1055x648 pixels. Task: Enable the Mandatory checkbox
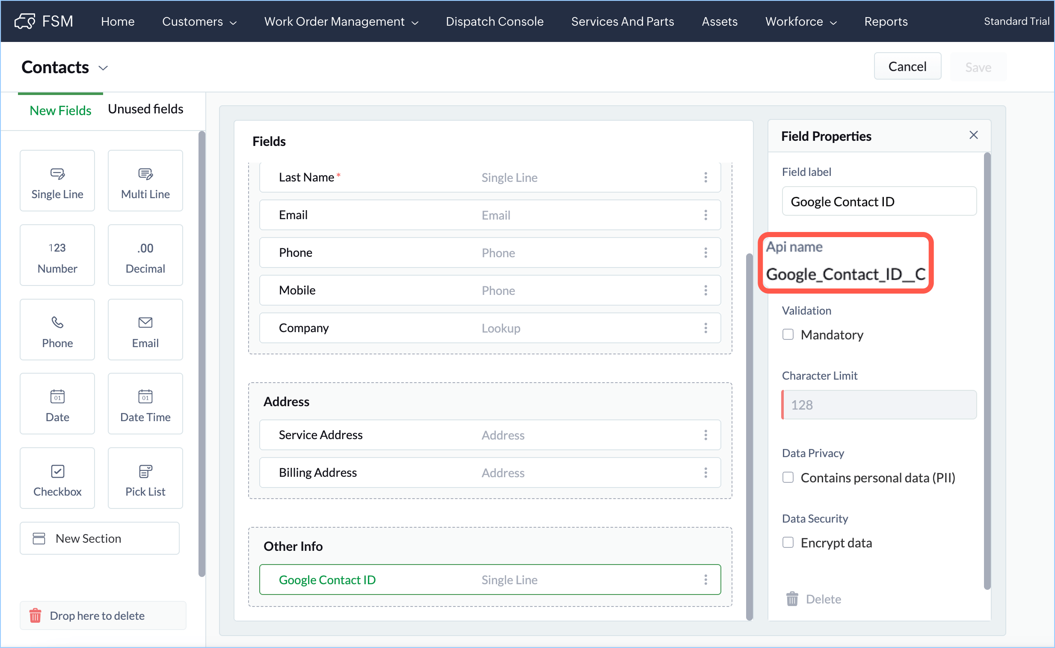coord(788,334)
